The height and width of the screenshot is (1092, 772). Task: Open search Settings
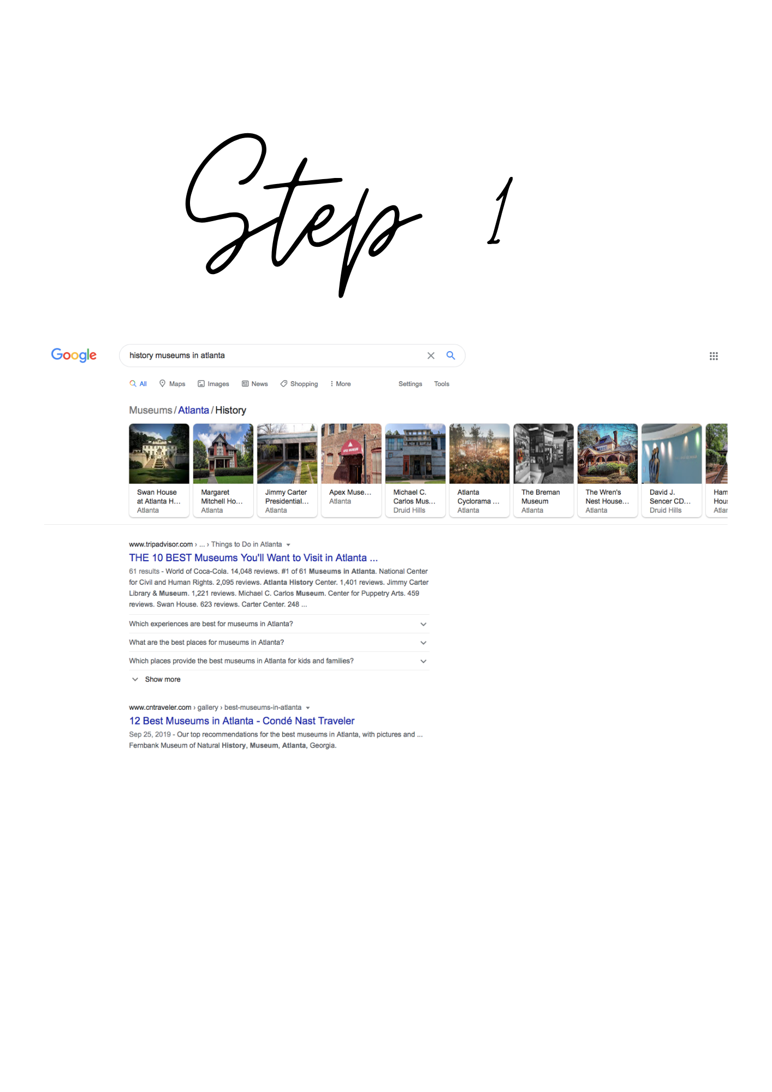(x=410, y=384)
